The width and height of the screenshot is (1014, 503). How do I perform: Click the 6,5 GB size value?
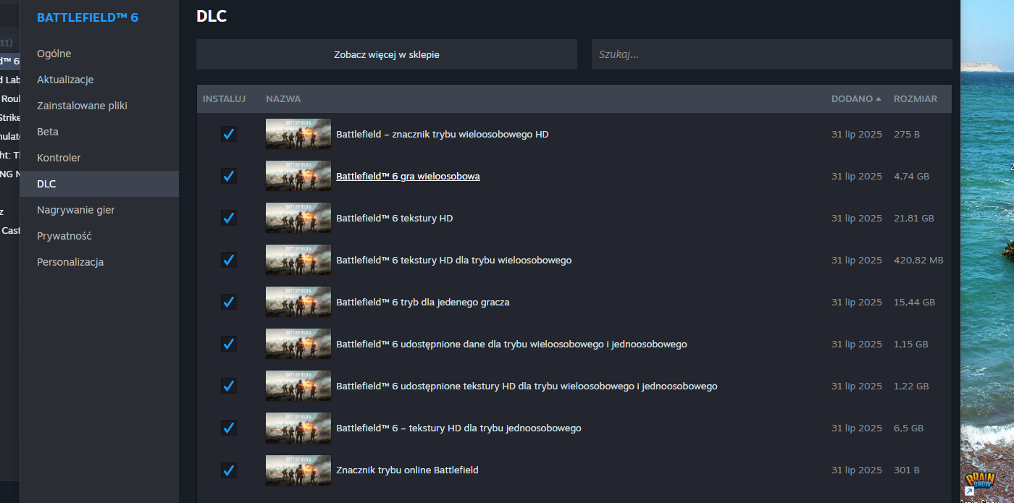click(x=909, y=428)
